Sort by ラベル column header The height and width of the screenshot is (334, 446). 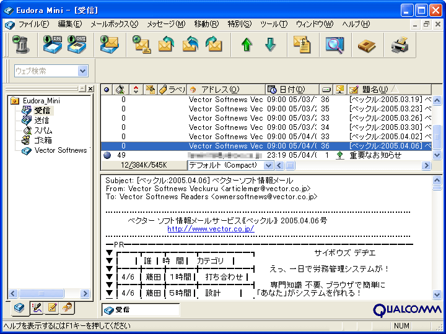(x=172, y=90)
